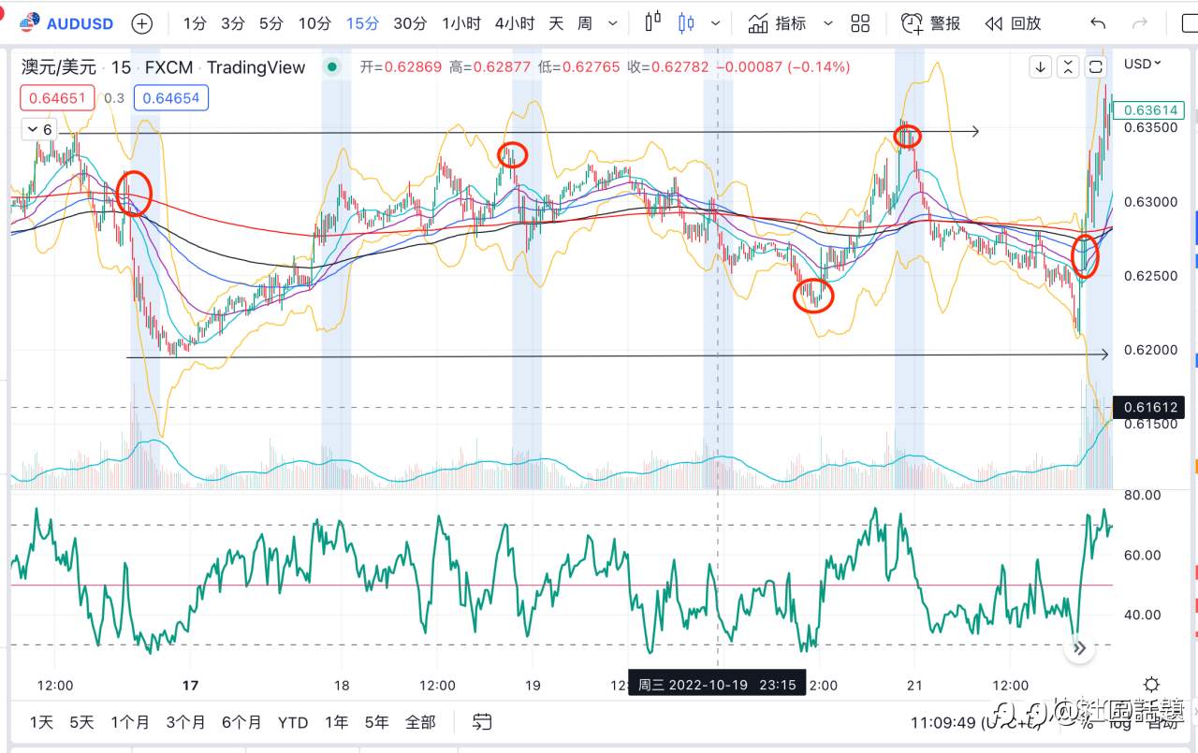
Task: Open the USD currency dropdown
Action: [1142, 64]
